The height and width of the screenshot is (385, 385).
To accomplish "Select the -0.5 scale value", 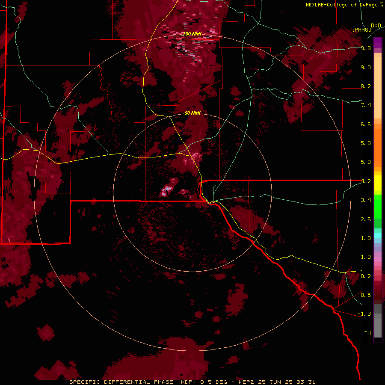I will pyautogui.click(x=364, y=295).
